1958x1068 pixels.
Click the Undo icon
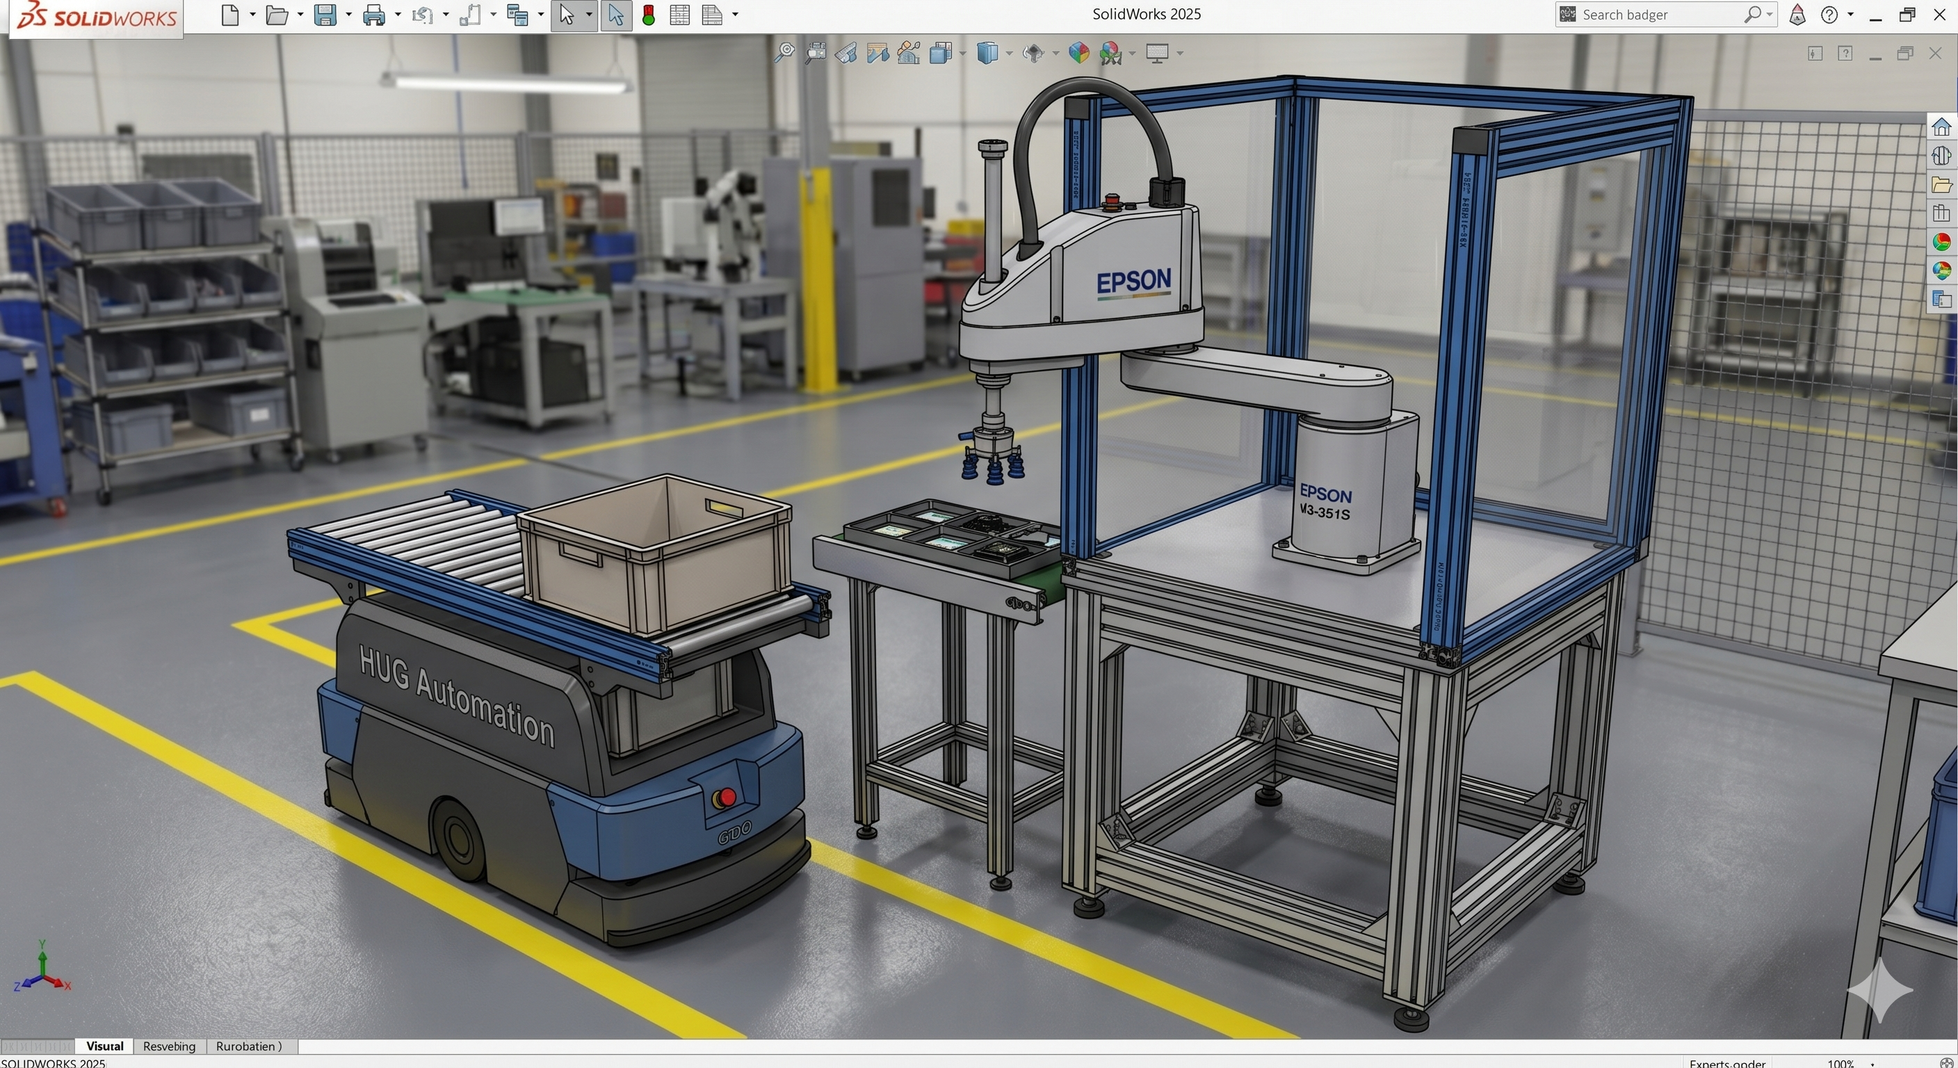422,15
